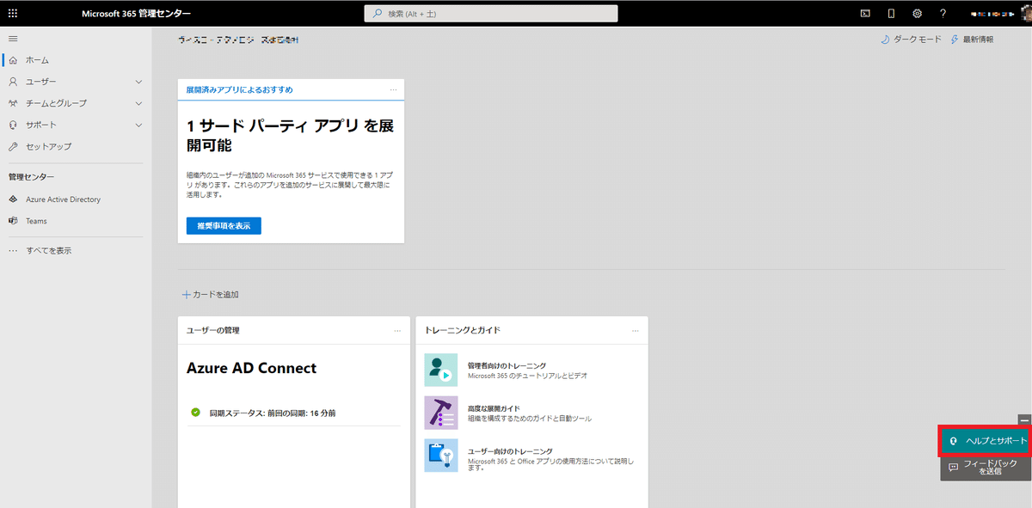The width and height of the screenshot is (1032, 508).
Task: Open the mobile app phone icon
Action: (x=891, y=14)
